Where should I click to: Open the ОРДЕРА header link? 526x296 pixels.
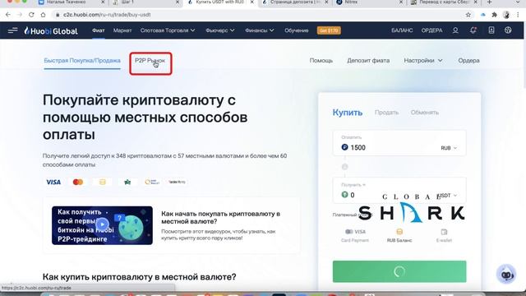pyautogui.click(x=431, y=30)
